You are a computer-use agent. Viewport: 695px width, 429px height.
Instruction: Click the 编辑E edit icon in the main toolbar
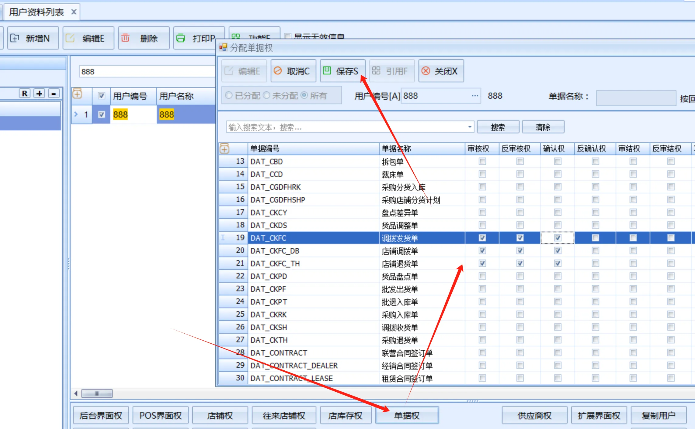pos(70,38)
